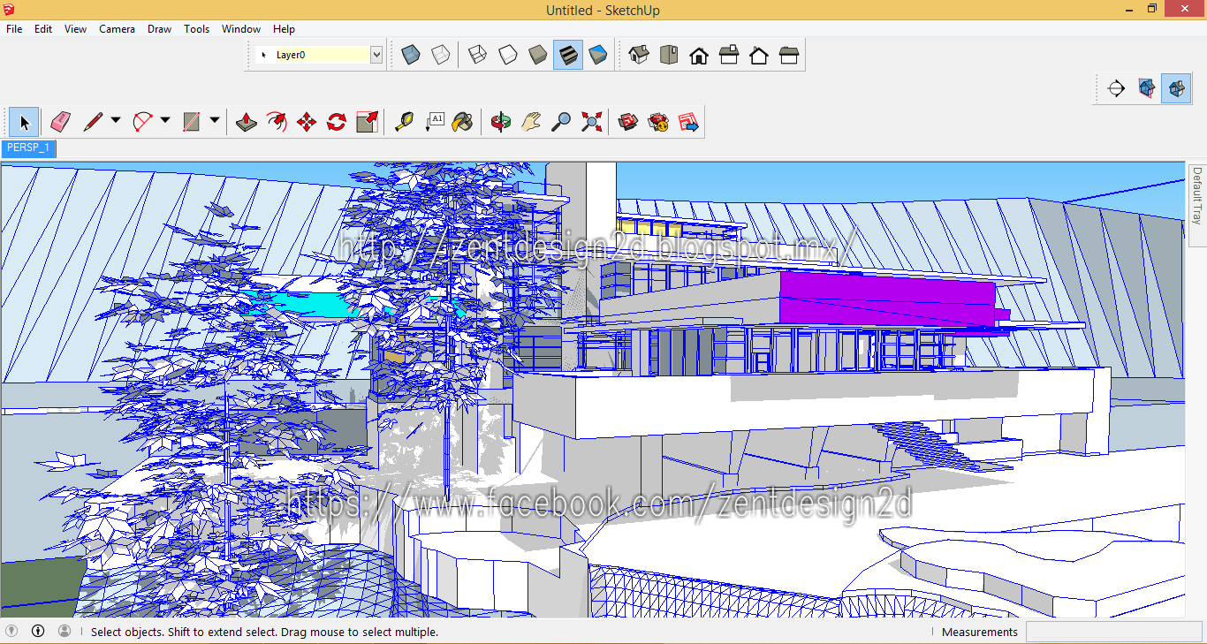Image resolution: width=1207 pixels, height=644 pixels.
Task: Switch to Front view
Action: [x=699, y=55]
